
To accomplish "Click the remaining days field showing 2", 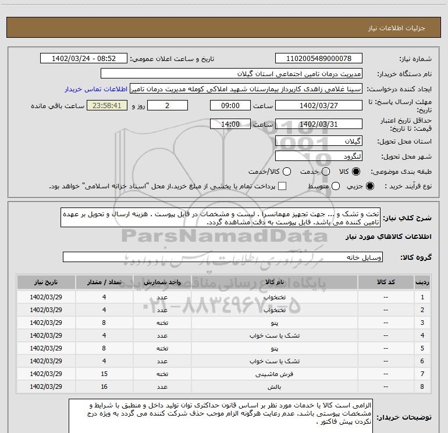I will [168, 105].
